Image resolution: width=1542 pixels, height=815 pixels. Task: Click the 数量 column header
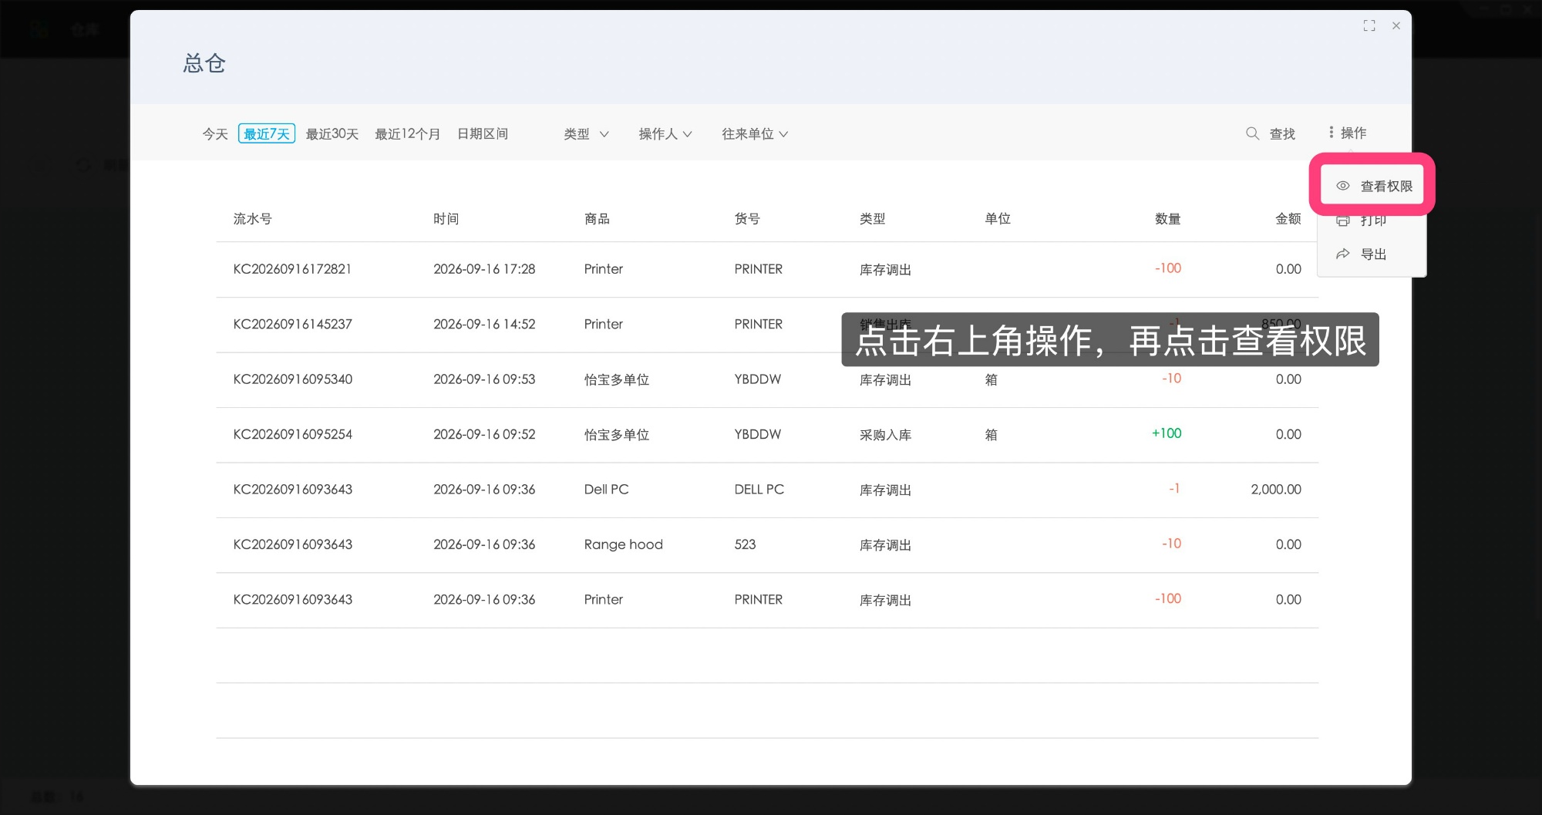coord(1168,219)
